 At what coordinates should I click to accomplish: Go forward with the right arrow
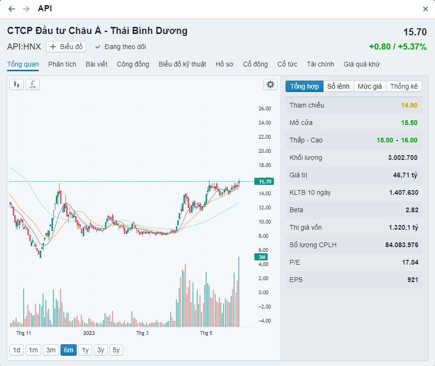(26, 9)
